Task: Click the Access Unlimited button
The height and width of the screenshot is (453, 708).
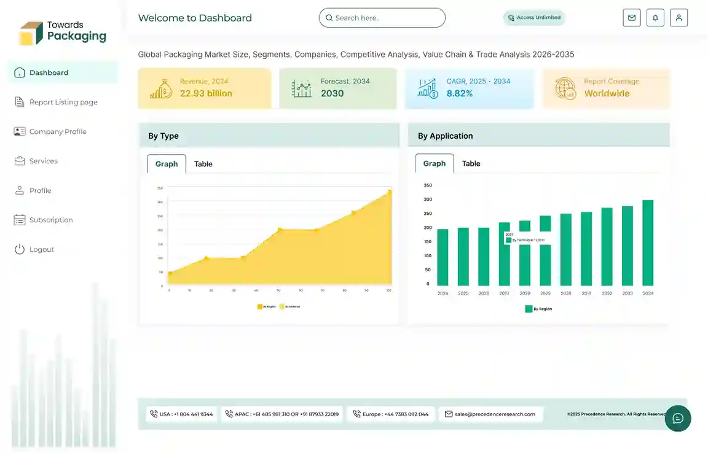Action: (534, 18)
